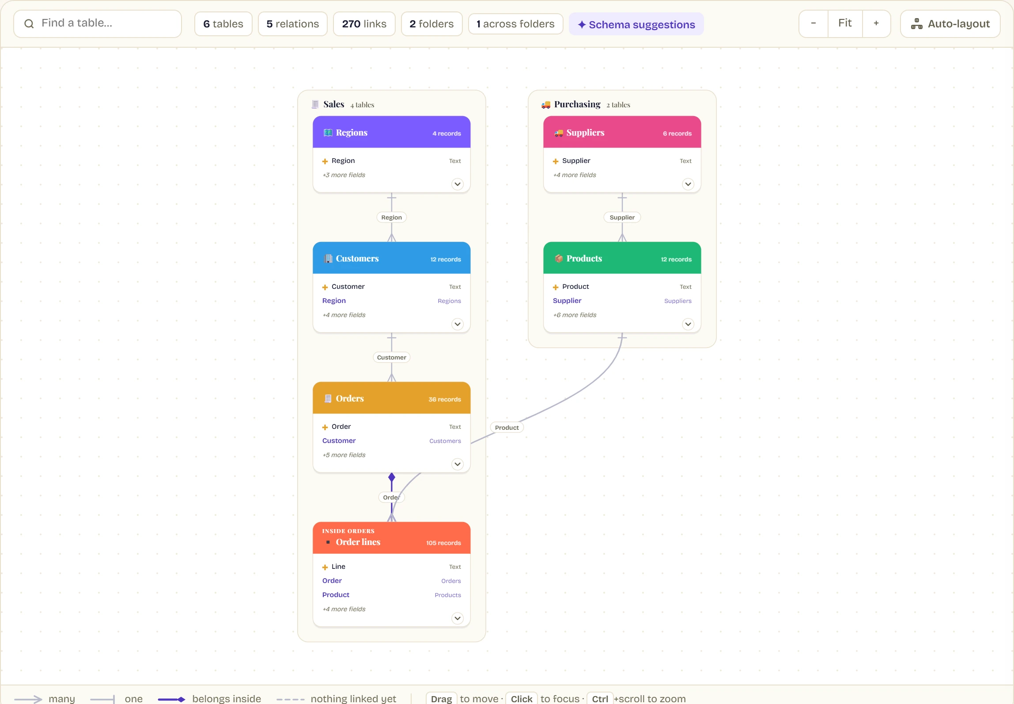Expand the Customers table fields
The width and height of the screenshot is (1014, 704).
pos(458,324)
